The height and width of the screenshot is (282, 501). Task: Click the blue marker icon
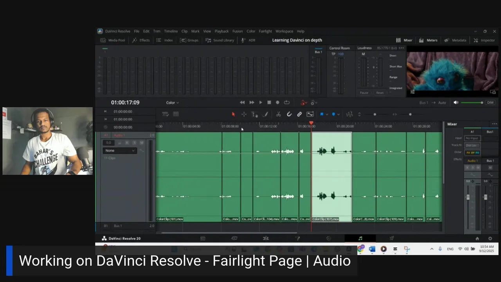coord(333,114)
